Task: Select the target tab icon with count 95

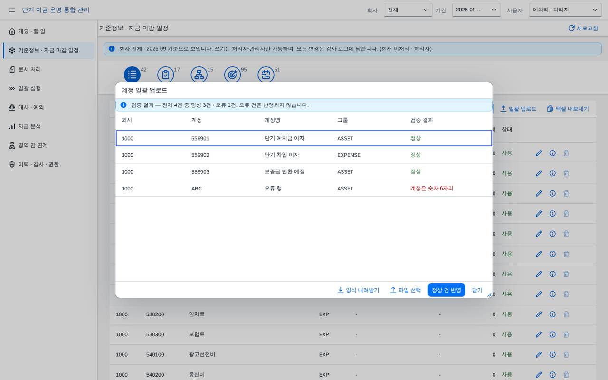Action: coord(233,75)
